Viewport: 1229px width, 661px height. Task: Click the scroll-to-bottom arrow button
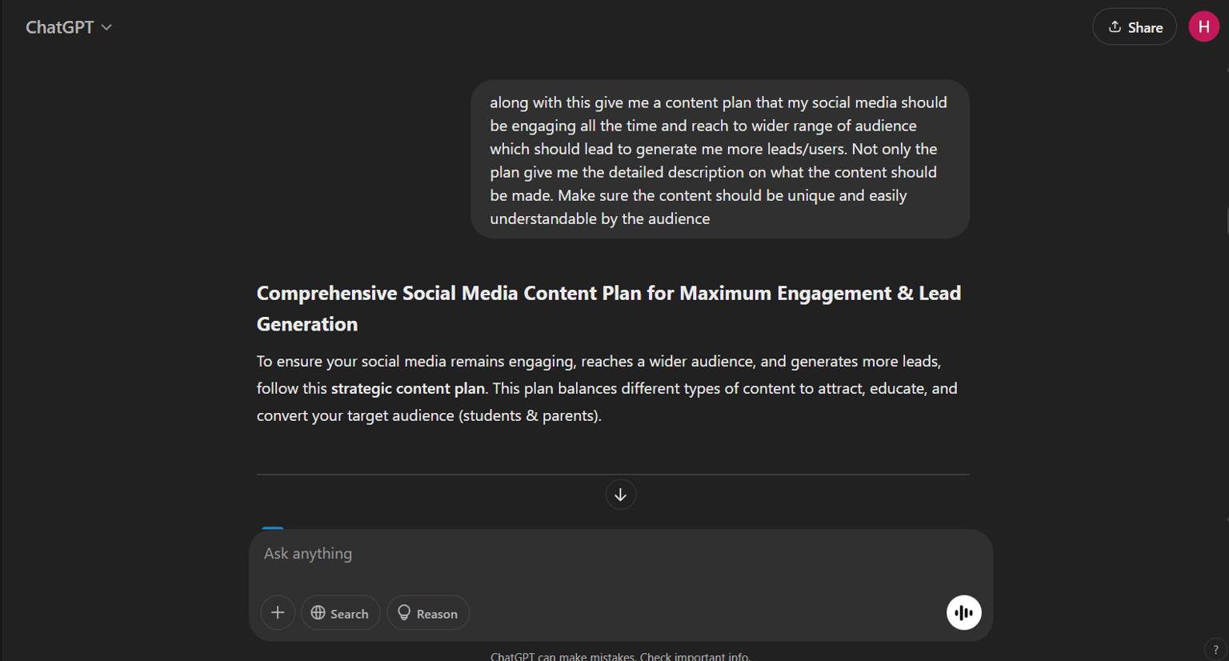click(621, 495)
